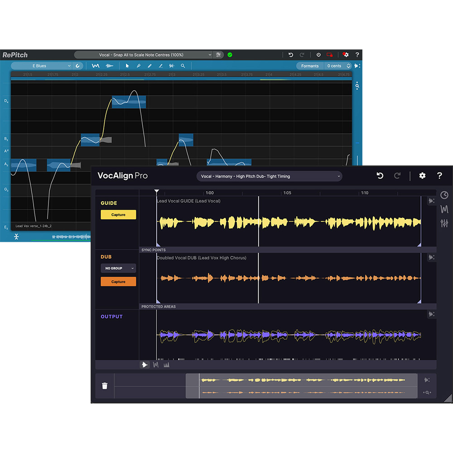Image resolution: width=453 pixels, height=453 pixels.
Task: Show waveform view in RePitch toolbar
Action: [109, 66]
